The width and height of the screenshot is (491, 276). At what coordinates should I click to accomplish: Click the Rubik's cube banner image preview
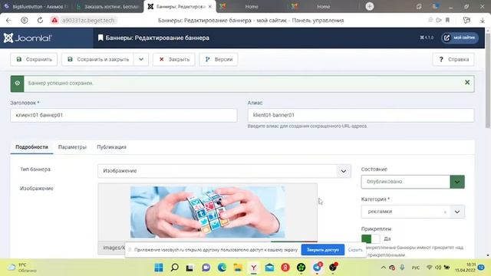click(x=208, y=212)
